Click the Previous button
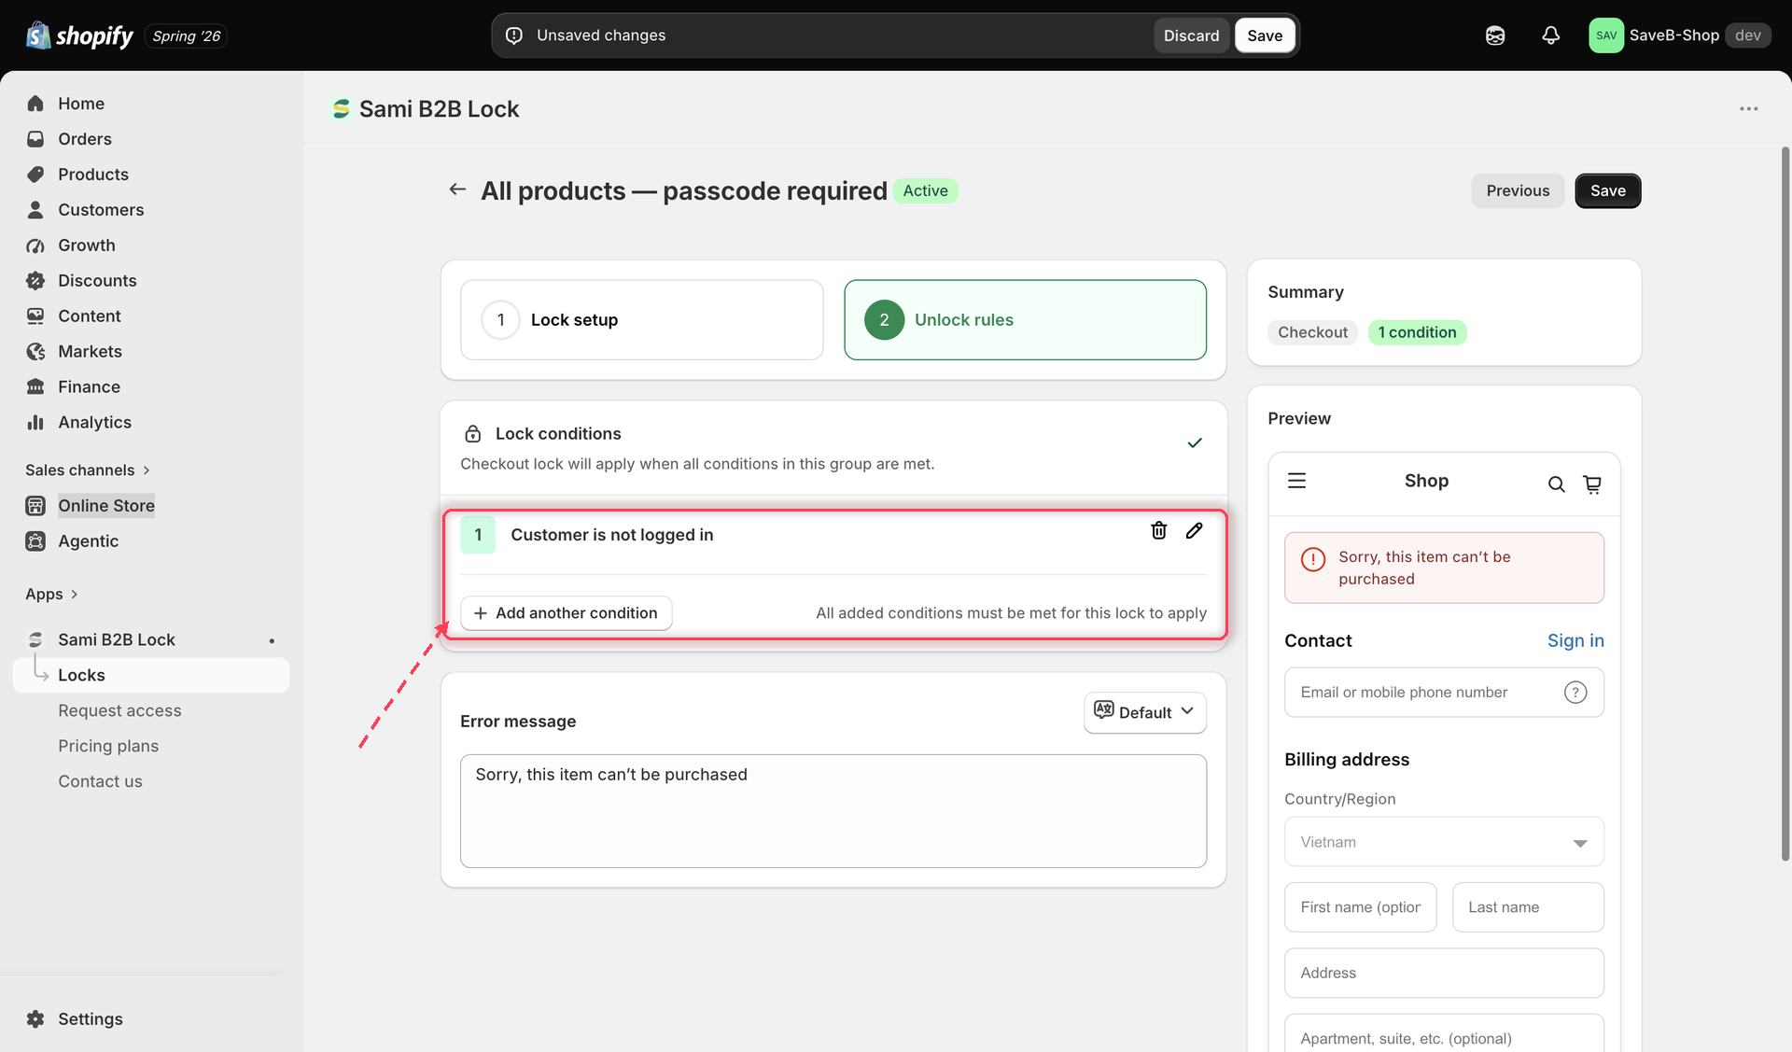Screen dimensions: 1792x1052 1518,191
